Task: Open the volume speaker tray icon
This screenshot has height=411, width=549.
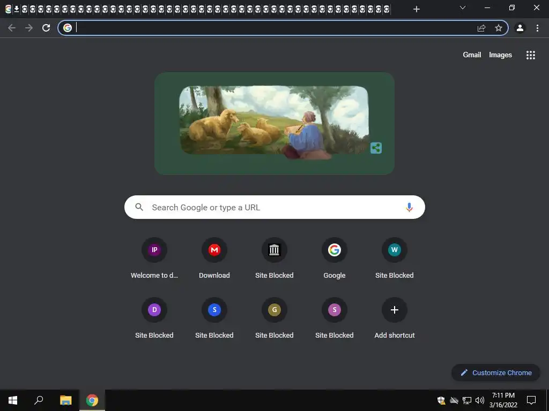Action: [x=480, y=400]
